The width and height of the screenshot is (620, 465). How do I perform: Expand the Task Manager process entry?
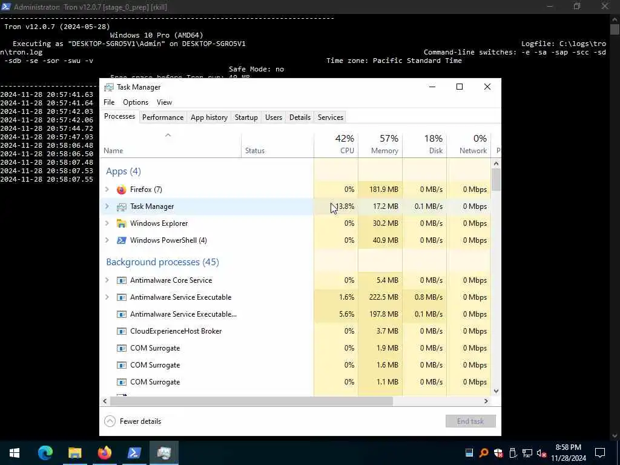(107, 206)
